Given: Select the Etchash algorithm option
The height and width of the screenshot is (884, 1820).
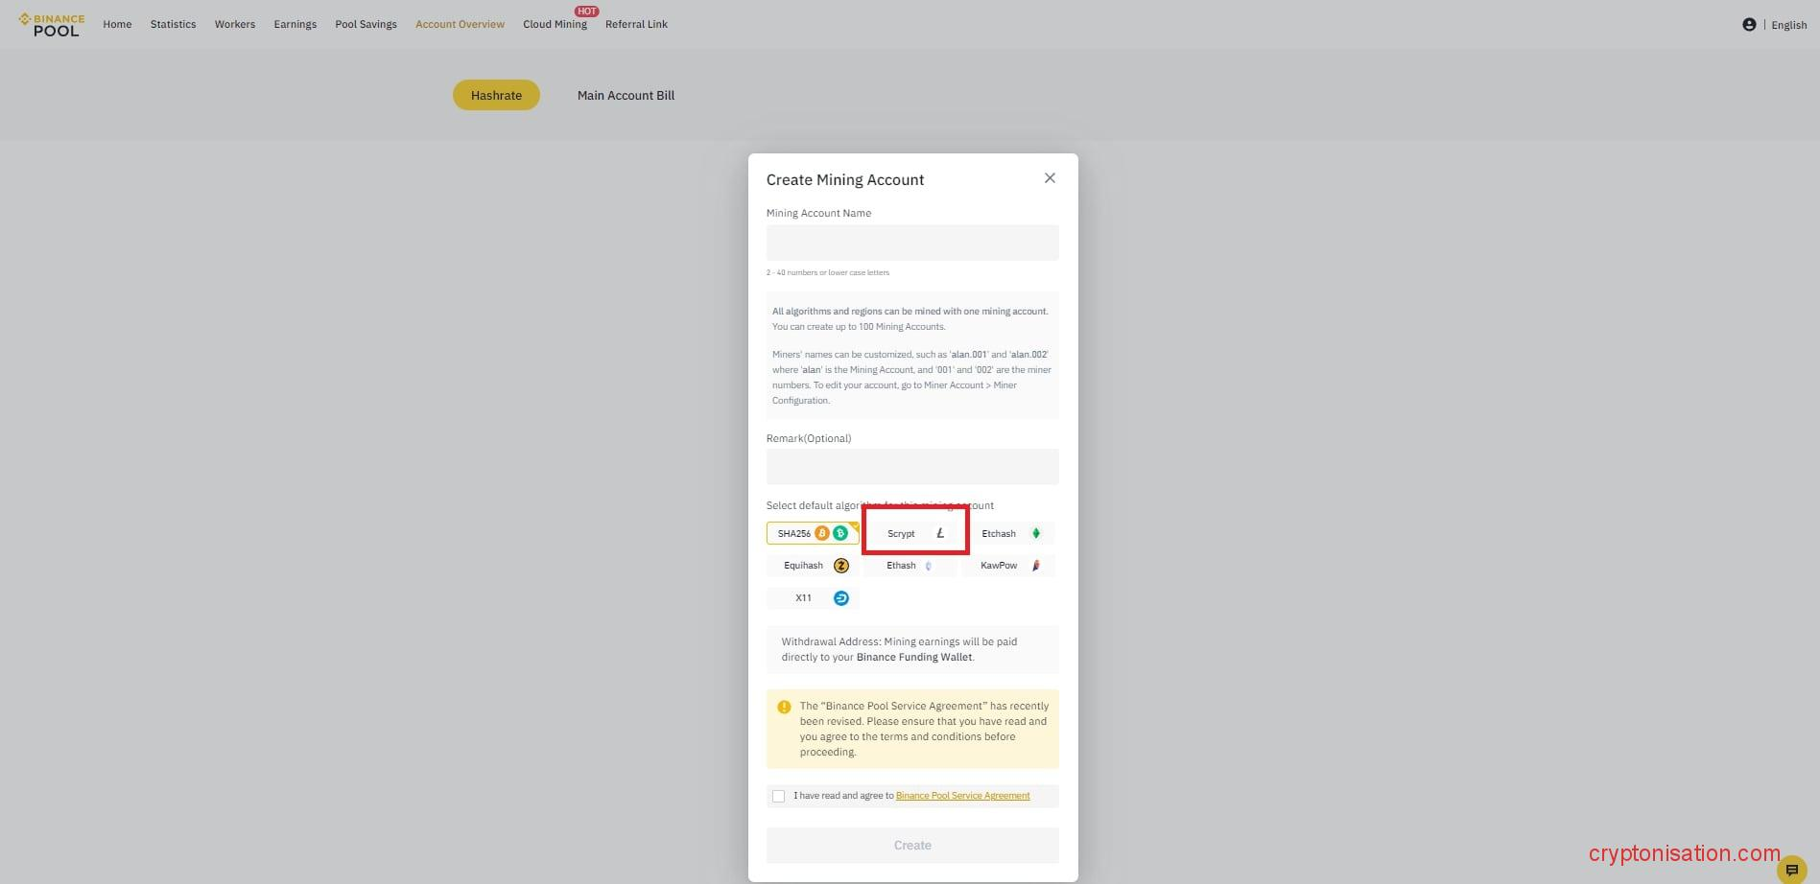Looking at the screenshot, I should point(1008,533).
